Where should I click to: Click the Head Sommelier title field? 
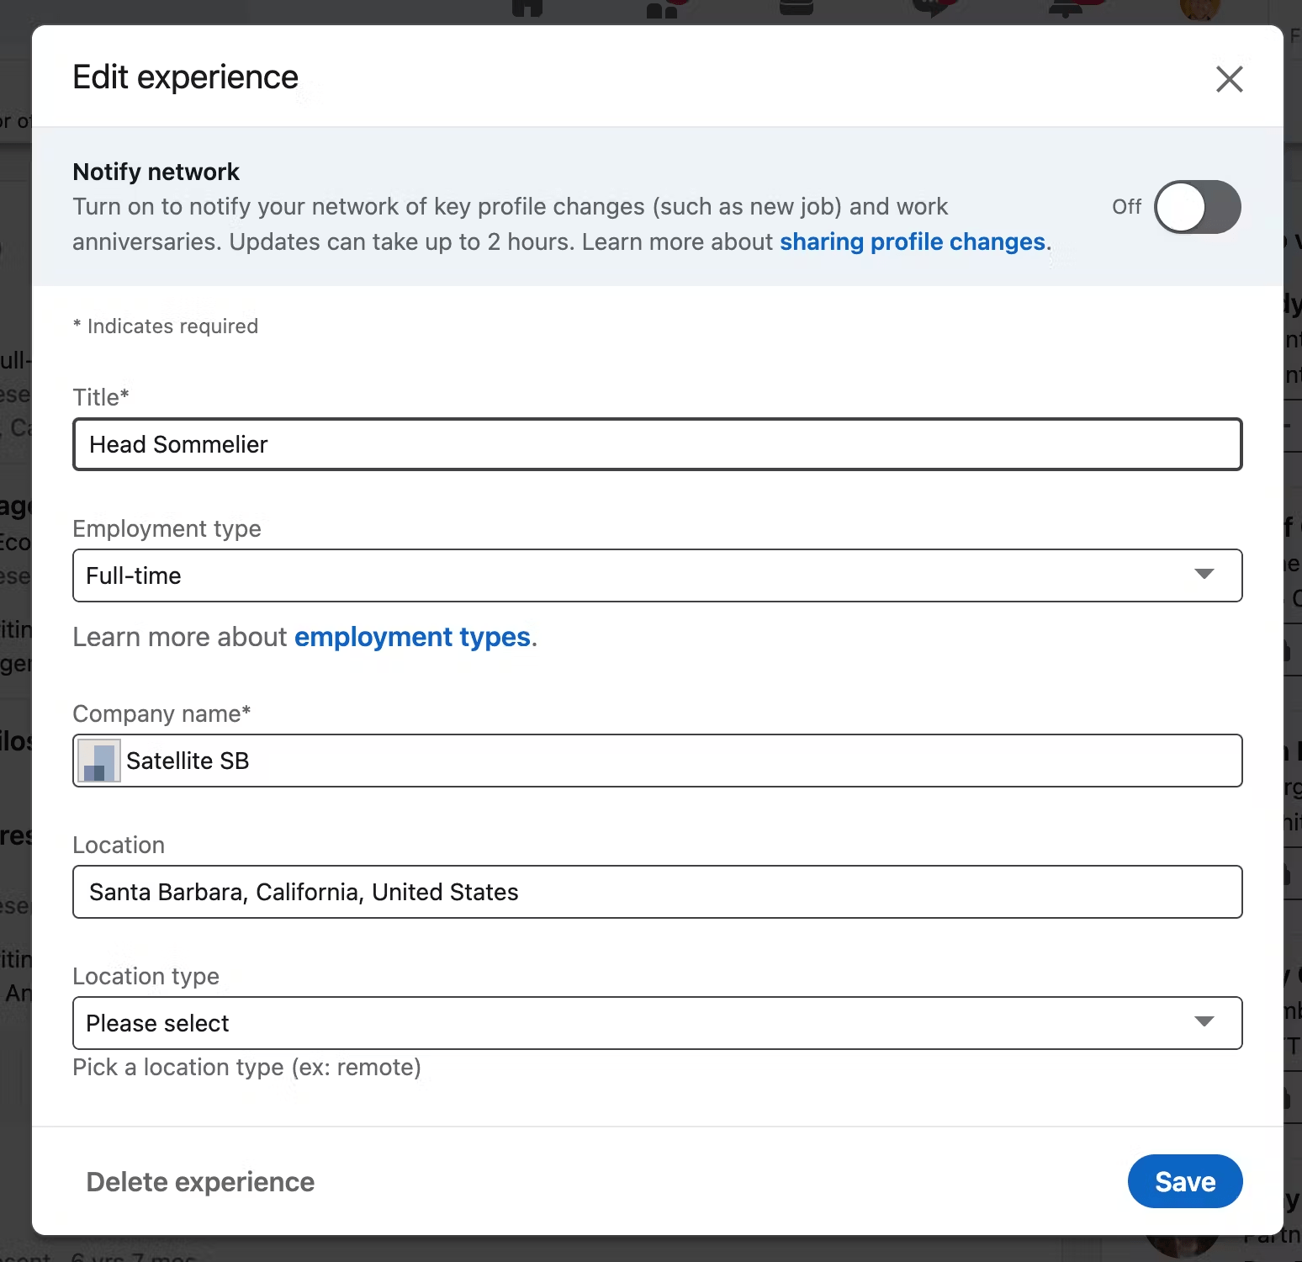[x=656, y=444]
